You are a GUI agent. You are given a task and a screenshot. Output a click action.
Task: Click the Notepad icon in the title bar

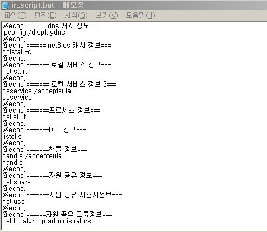coord(5,5)
